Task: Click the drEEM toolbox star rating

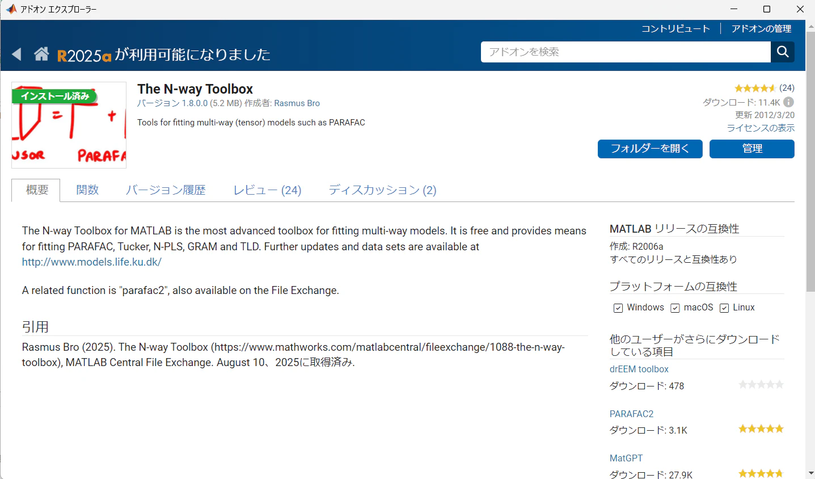Action: [x=761, y=385]
